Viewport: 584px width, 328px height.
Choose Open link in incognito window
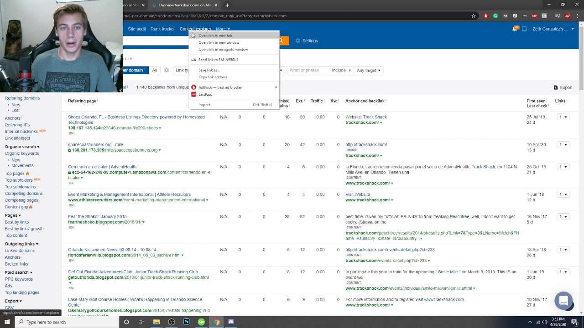[234, 49]
